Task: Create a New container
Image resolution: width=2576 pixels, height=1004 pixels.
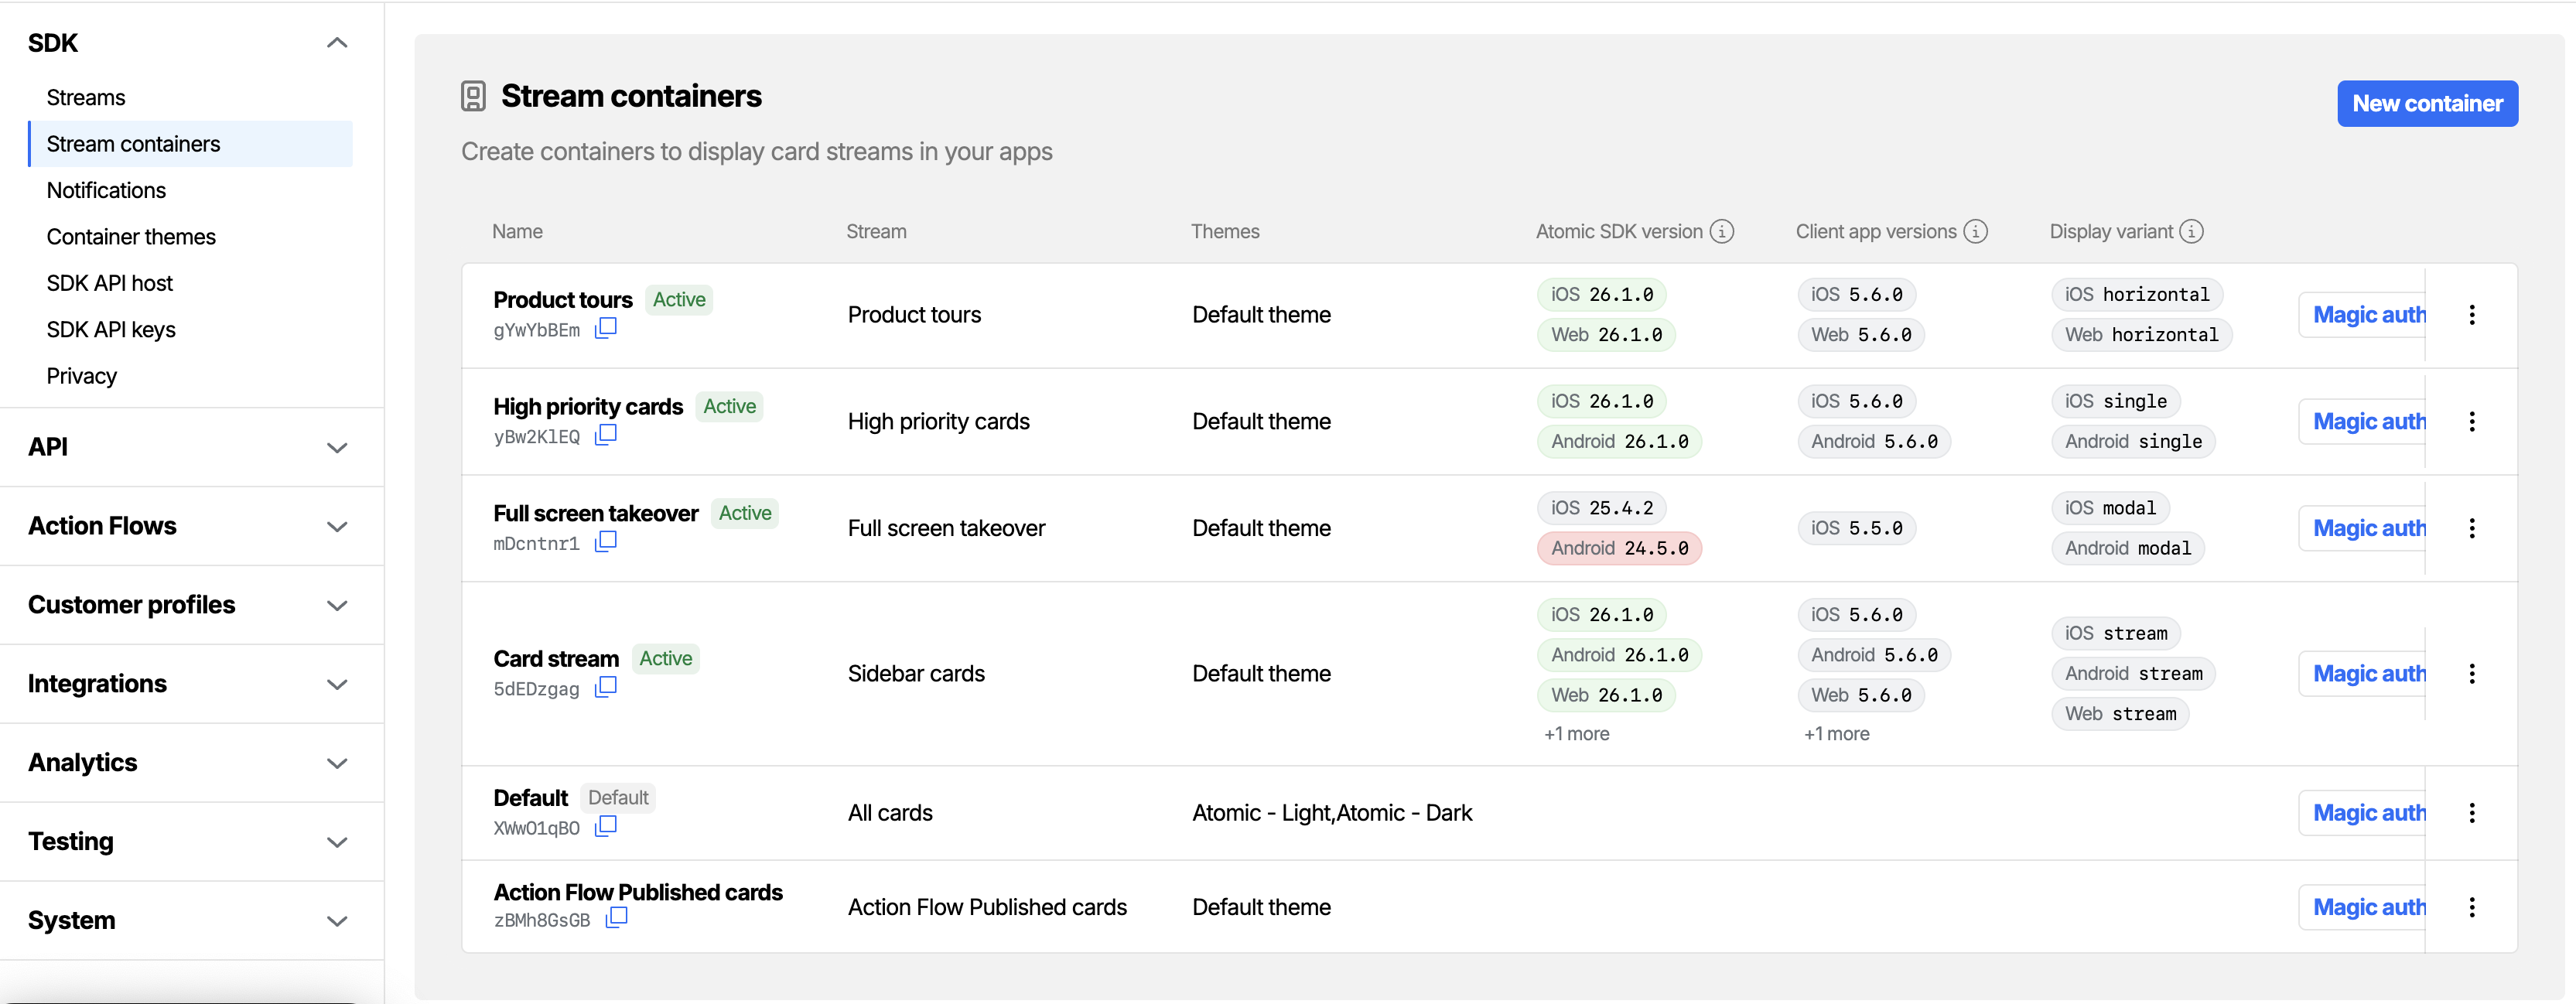Action: click(2427, 104)
